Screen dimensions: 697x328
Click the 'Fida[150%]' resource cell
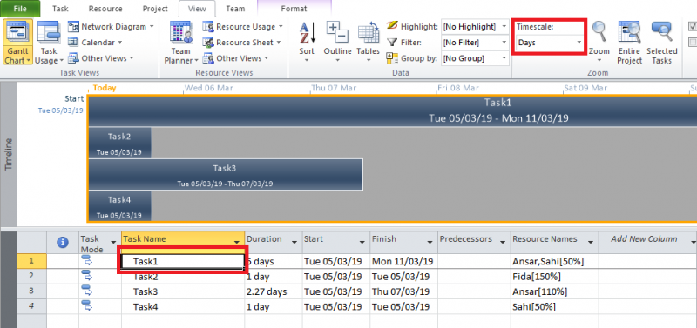(554, 277)
